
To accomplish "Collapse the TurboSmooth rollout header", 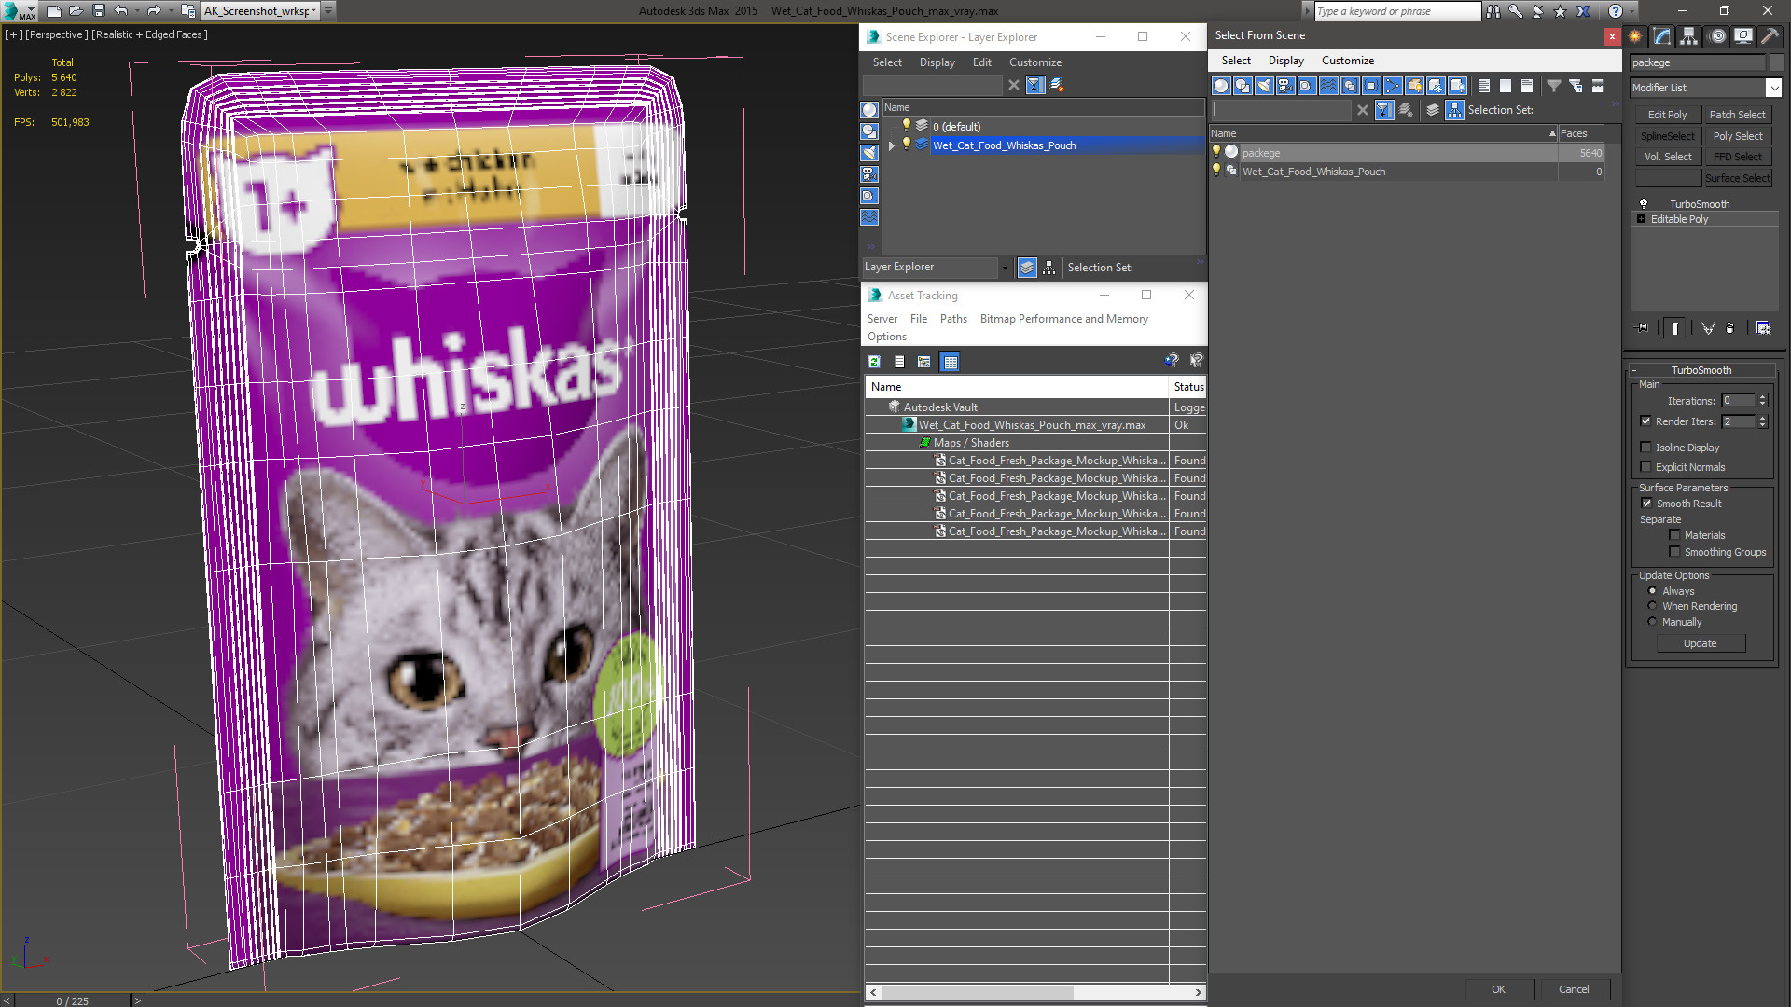I will [1701, 370].
